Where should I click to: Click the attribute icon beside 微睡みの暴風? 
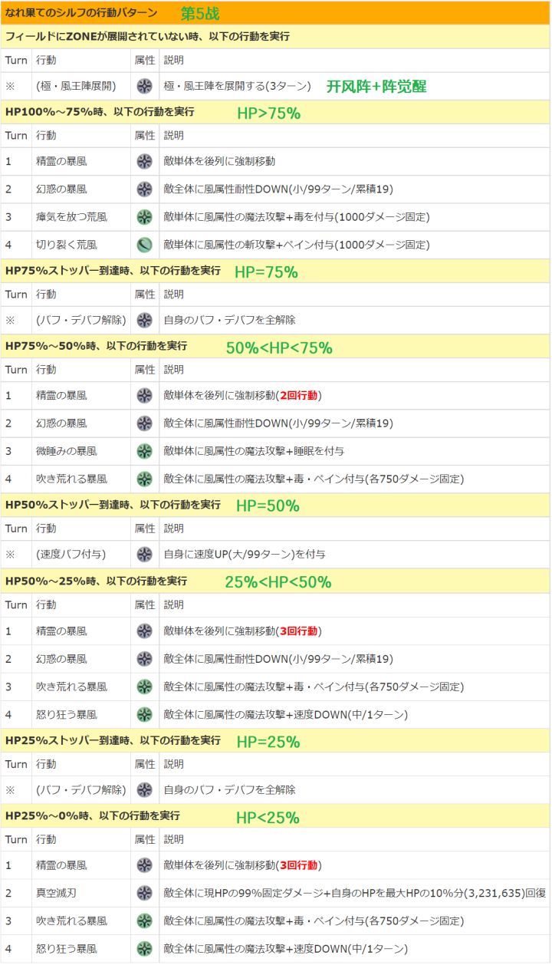(x=144, y=451)
